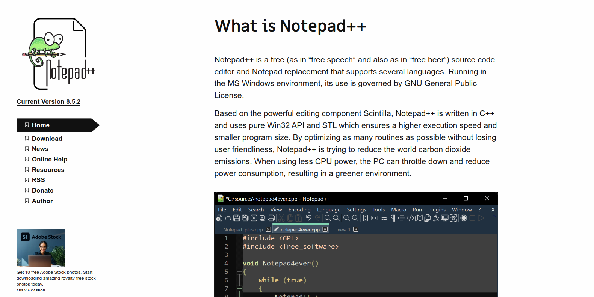Click the Close All documents toolbar icon
The width and height of the screenshot is (594, 297).
(262, 218)
